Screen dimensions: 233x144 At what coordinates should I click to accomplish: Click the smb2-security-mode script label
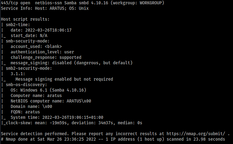[x=29, y=69]
